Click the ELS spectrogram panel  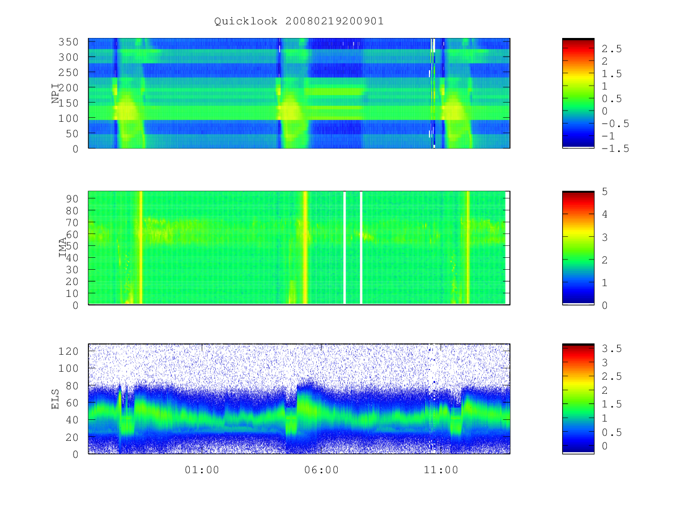[299, 398]
